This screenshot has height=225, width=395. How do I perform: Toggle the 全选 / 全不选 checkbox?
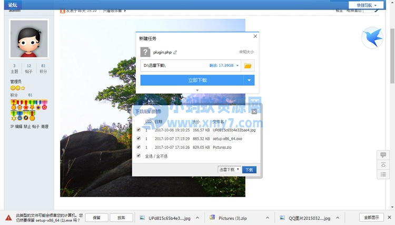(139, 156)
